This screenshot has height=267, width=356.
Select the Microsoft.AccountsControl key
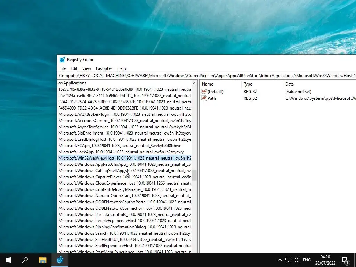click(x=125, y=121)
